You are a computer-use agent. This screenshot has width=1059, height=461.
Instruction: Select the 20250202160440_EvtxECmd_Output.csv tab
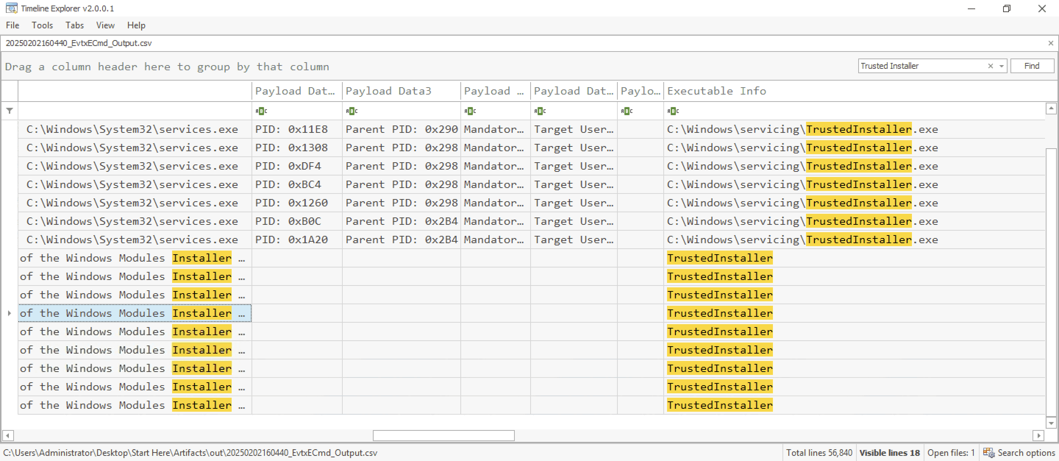(79, 43)
